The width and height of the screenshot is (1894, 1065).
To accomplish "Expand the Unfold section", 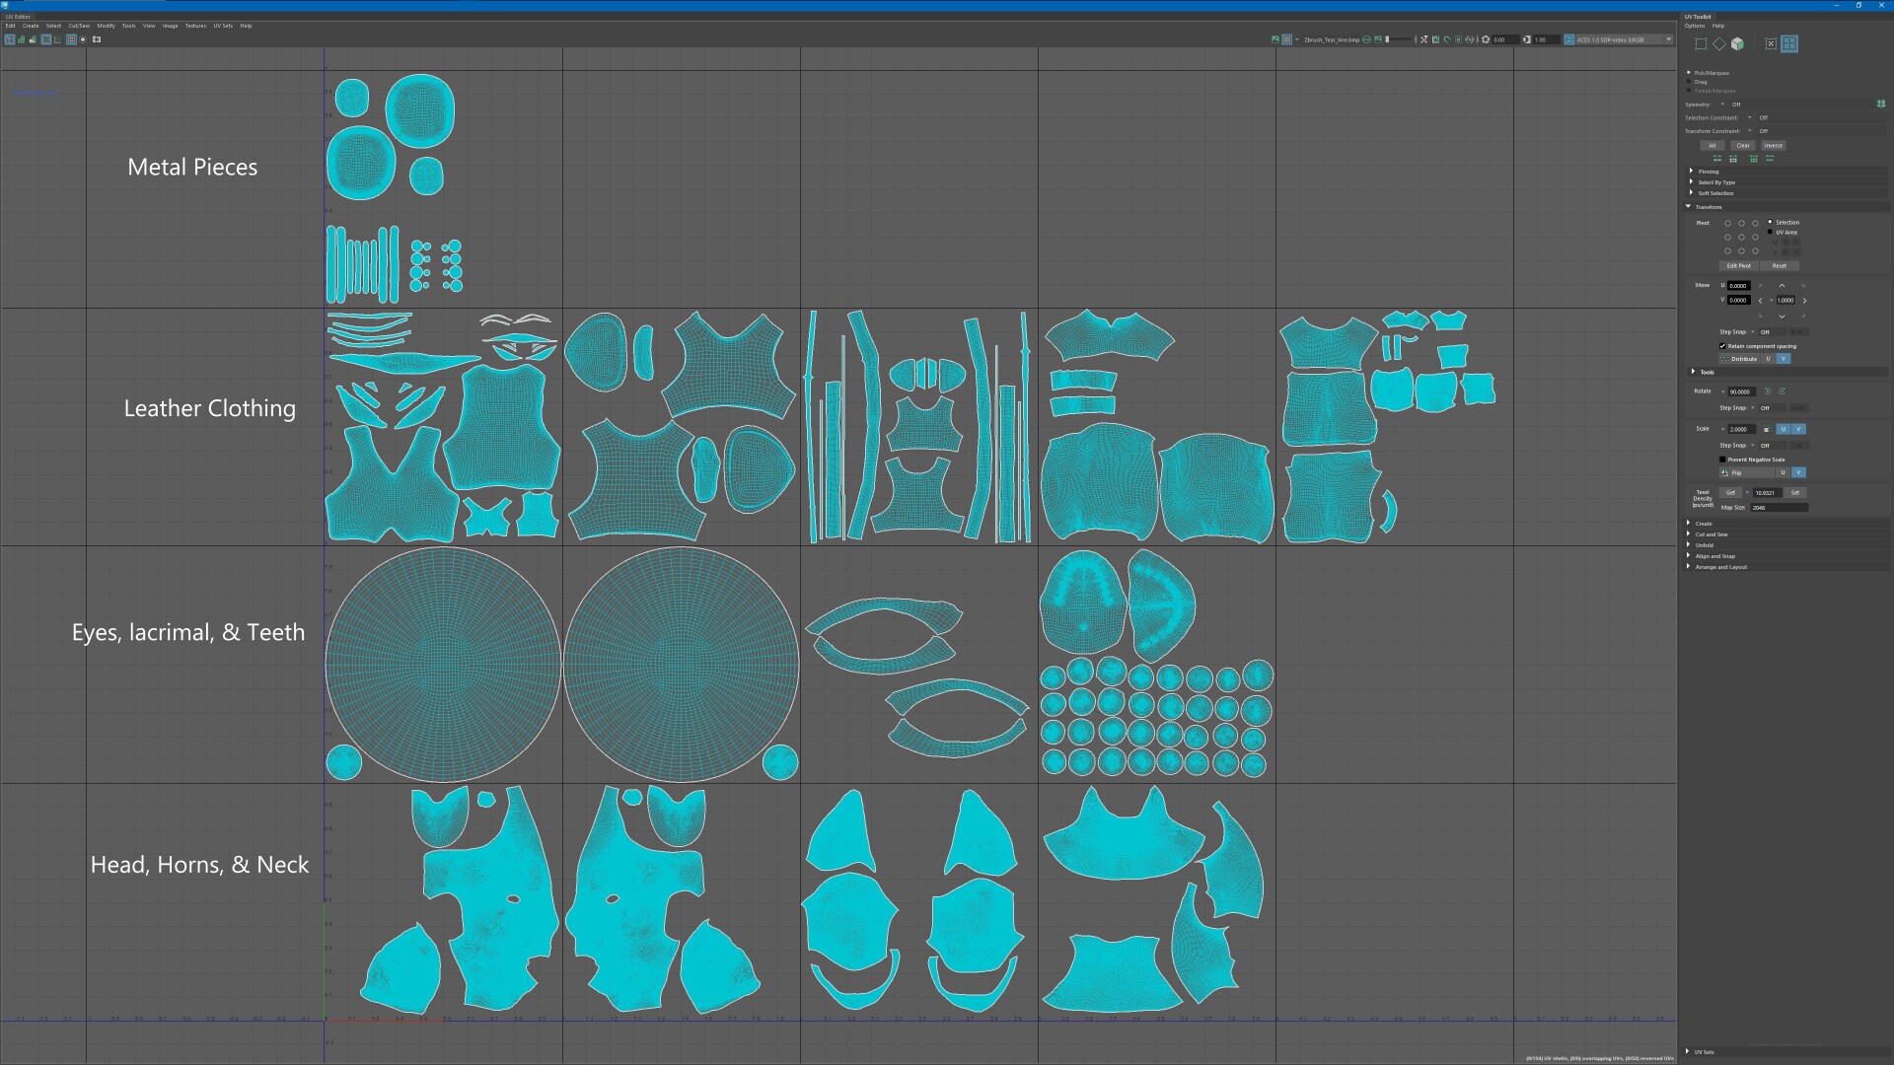I will [x=1705, y=545].
